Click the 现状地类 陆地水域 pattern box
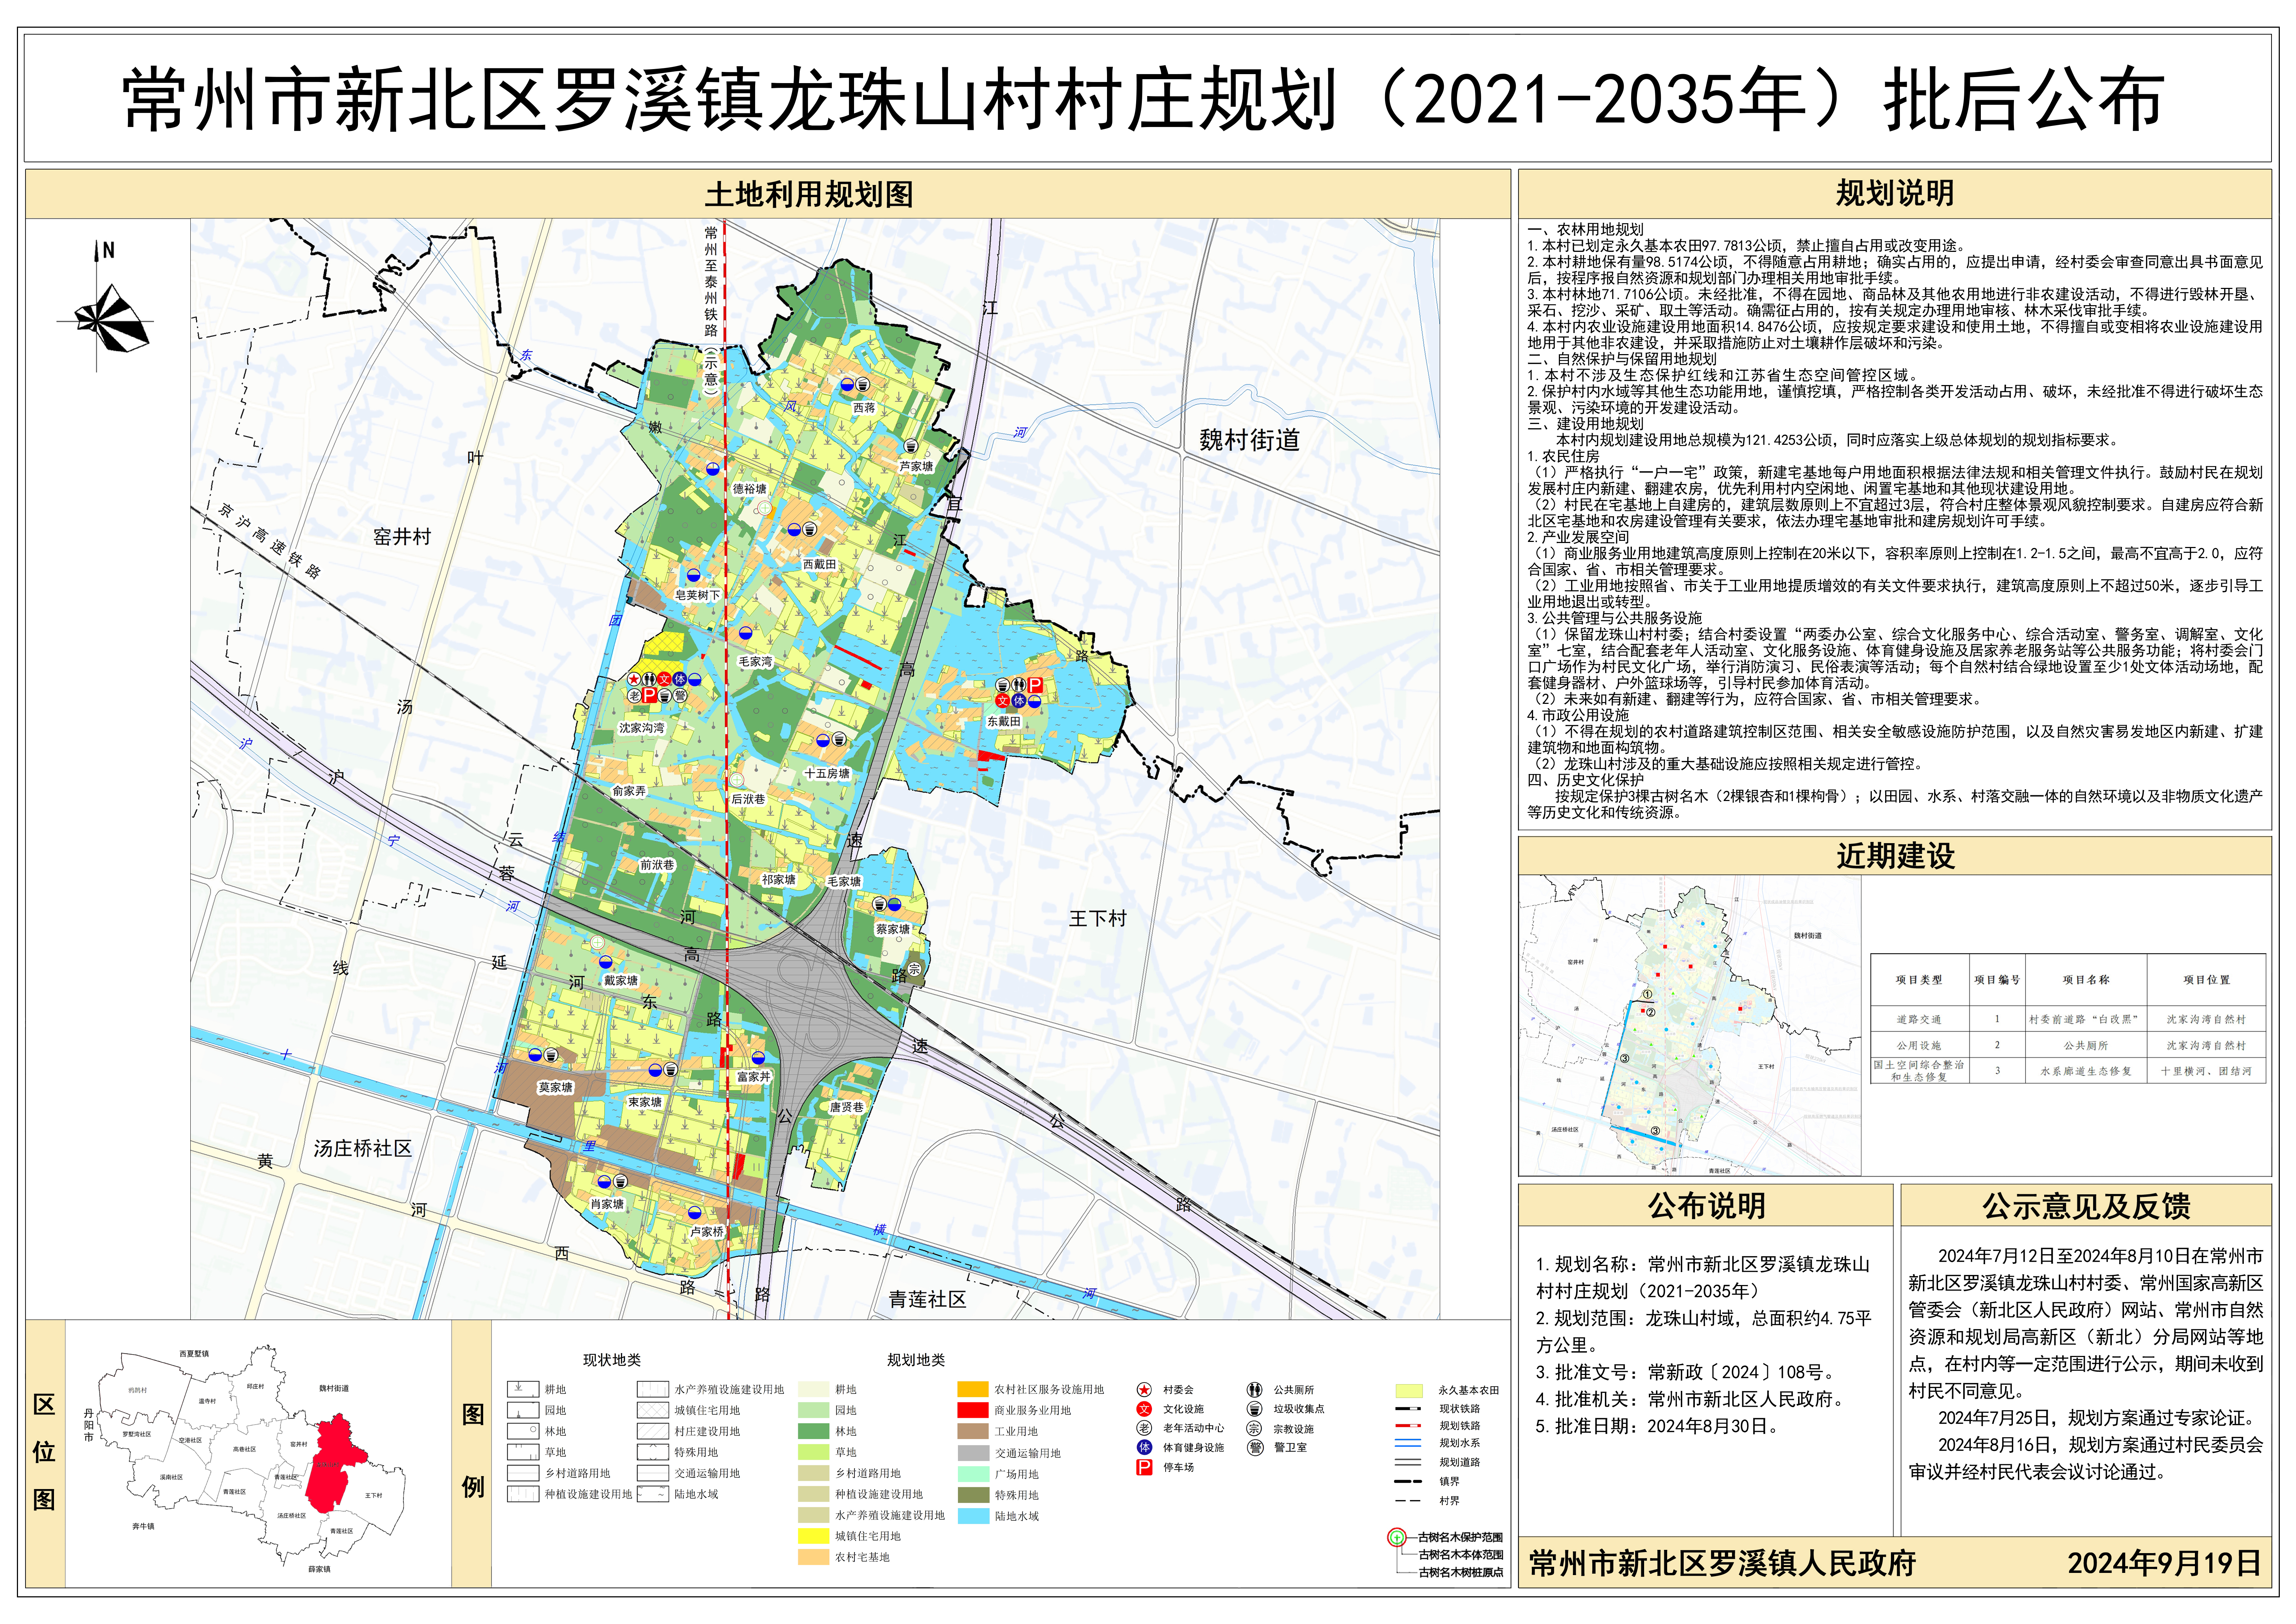This screenshot has width=2296, height=1624. [x=653, y=1494]
